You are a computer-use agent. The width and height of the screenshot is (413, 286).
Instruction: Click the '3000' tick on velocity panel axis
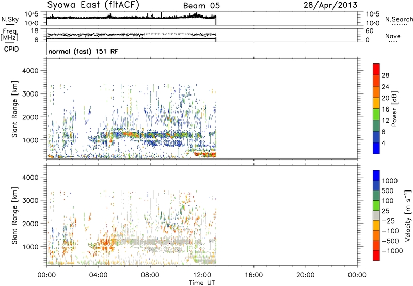tap(30, 200)
